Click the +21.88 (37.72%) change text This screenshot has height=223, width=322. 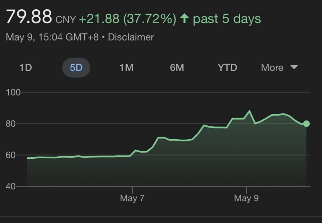pyautogui.click(x=127, y=19)
